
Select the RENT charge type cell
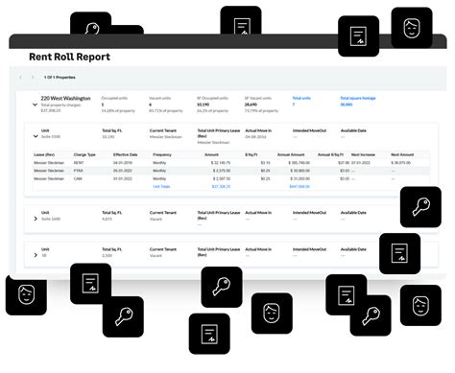79,163
